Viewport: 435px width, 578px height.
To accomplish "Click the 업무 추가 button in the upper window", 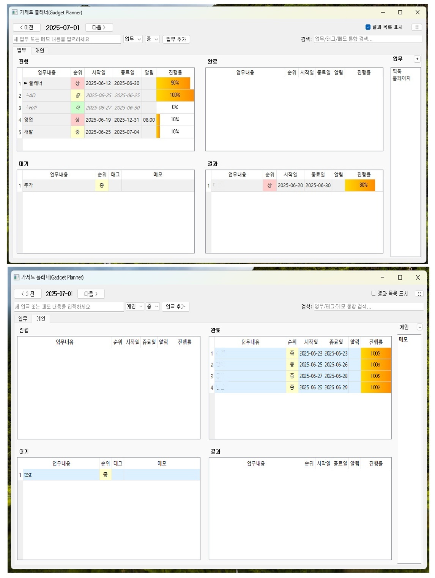I will (176, 39).
